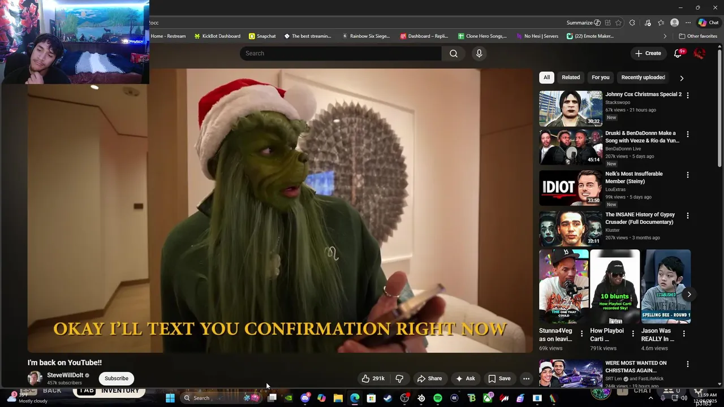Click the YouTube search magnifier button
This screenshot has height=407, width=724.
pos(454,53)
